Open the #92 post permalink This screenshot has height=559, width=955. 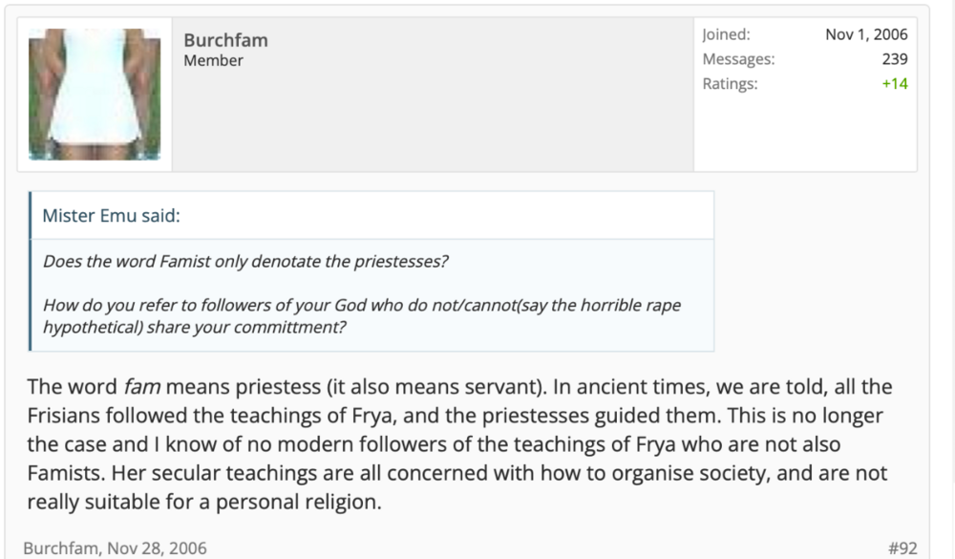pos(902,548)
